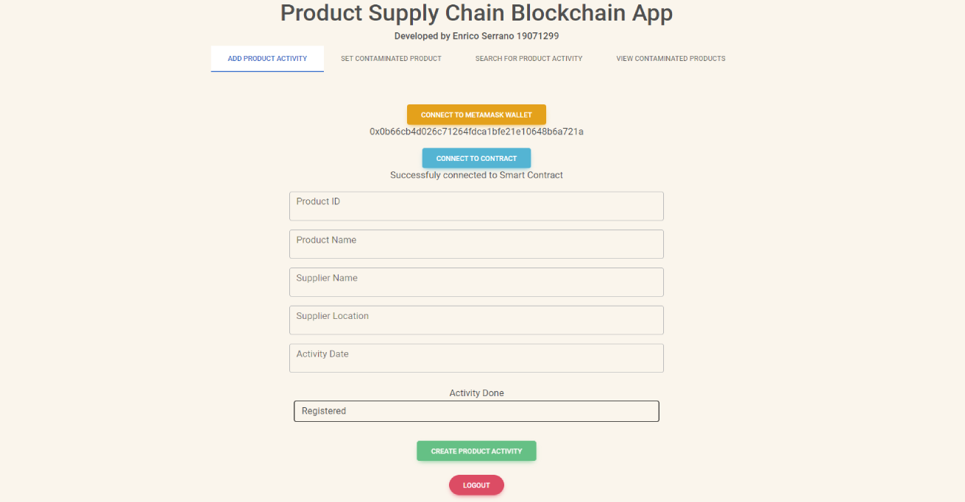The width and height of the screenshot is (965, 502).
Task: Click the Supplier Name field
Action: [476, 282]
